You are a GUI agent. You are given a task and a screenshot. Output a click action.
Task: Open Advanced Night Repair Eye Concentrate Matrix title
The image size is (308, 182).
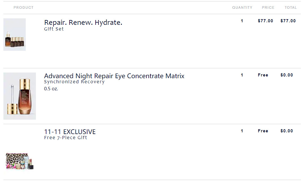(114, 76)
